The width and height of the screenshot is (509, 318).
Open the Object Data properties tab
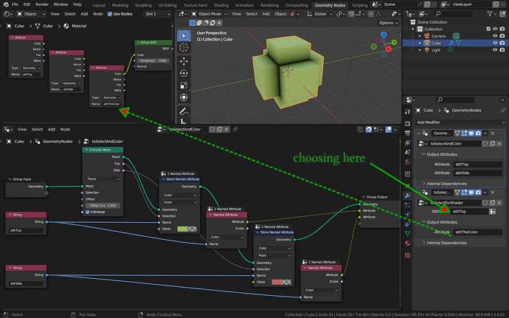(408, 234)
